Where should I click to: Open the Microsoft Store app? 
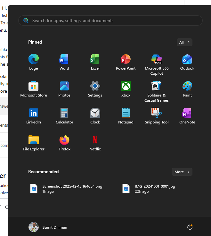coord(34,89)
